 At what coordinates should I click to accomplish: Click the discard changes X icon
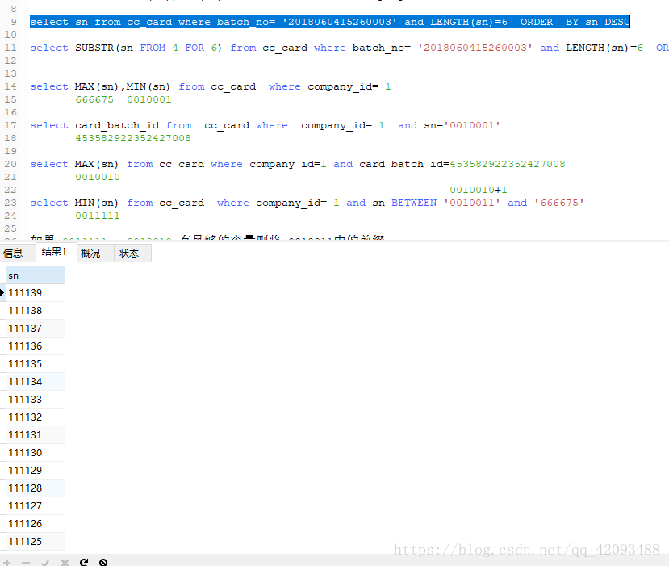click(x=65, y=563)
